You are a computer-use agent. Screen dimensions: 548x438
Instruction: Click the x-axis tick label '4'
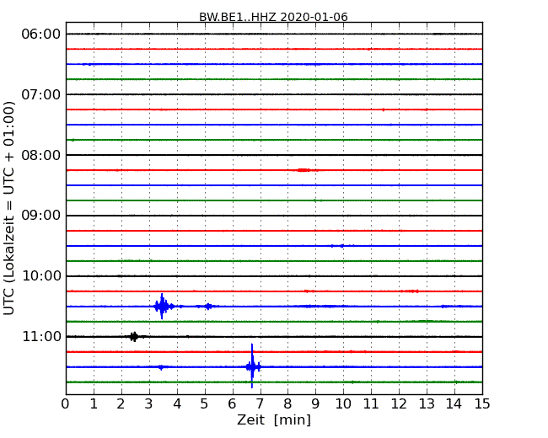click(x=177, y=404)
